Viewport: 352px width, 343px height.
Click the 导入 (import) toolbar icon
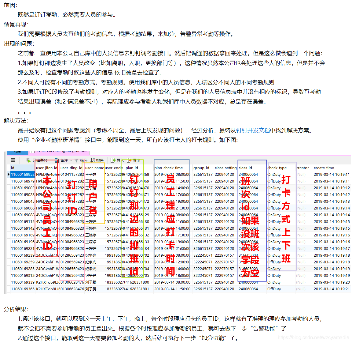(113, 160)
